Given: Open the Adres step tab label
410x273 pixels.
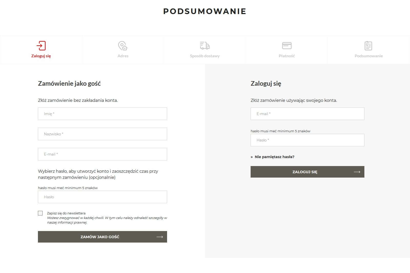Looking at the screenshot, I should click(x=123, y=56).
